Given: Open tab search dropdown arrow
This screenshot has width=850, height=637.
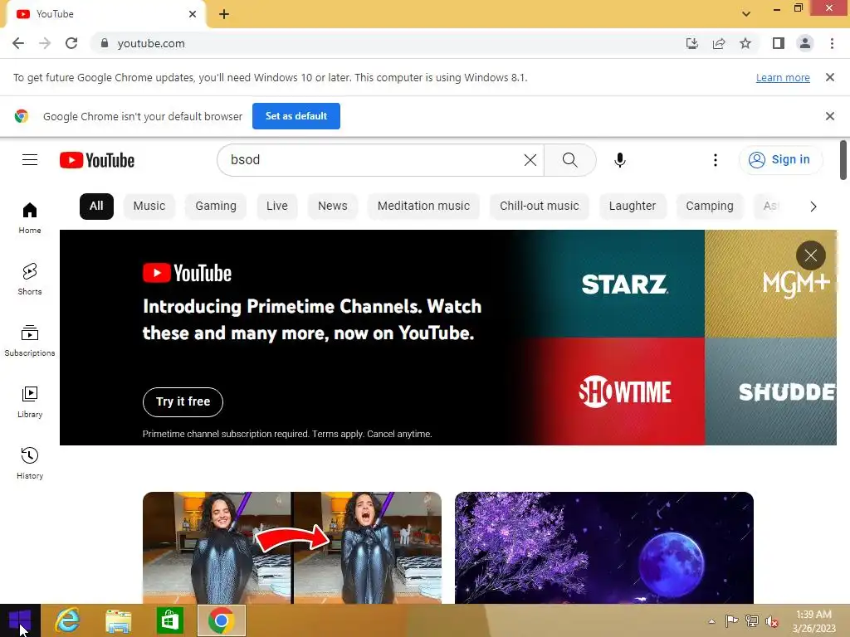Looking at the screenshot, I should (746, 14).
